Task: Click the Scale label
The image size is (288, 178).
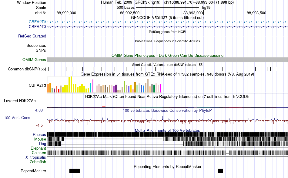Action: [x=41, y=8]
